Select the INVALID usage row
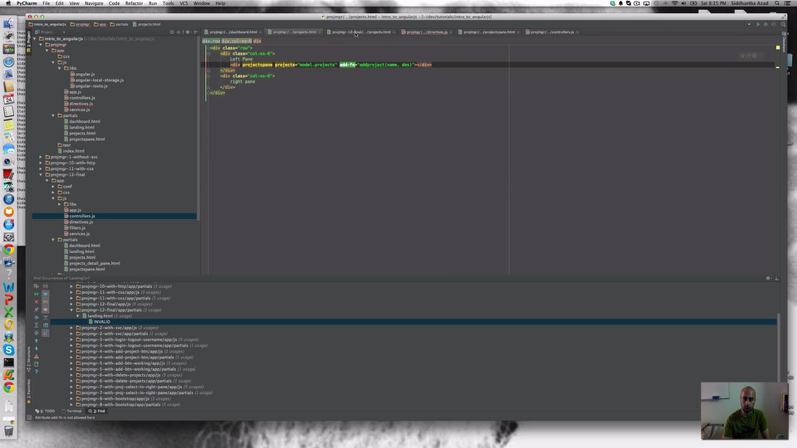797x448 pixels. point(101,322)
